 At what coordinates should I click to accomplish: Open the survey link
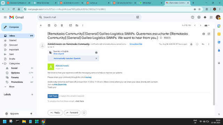tap(89, 77)
